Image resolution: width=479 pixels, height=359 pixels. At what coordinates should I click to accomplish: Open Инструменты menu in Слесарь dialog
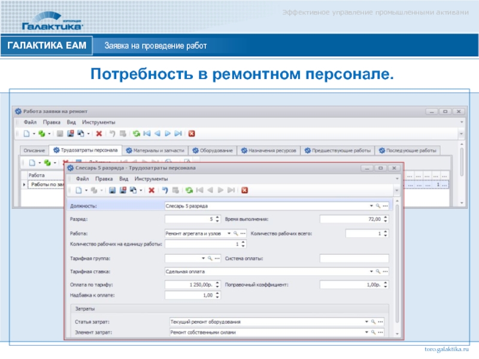(x=151, y=178)
